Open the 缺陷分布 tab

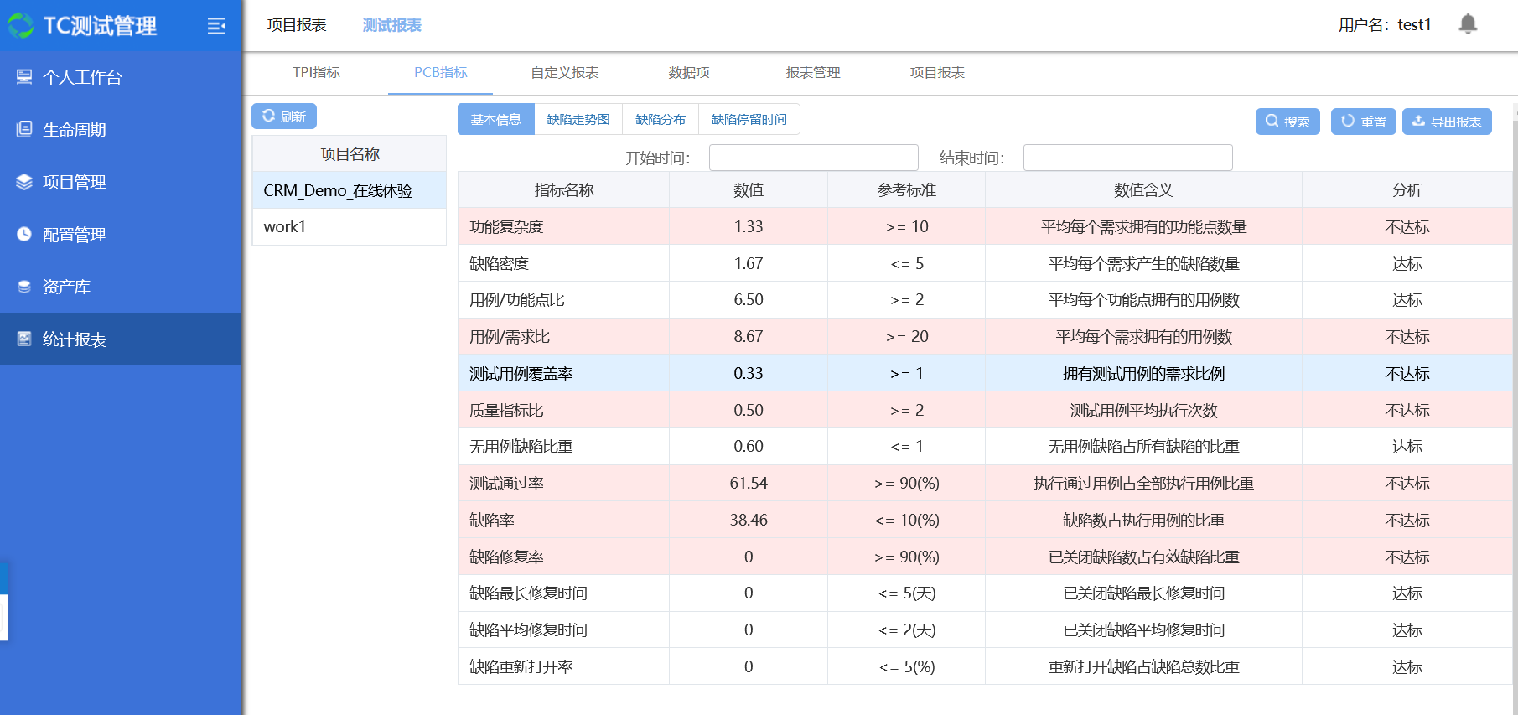tap(660, 120)
